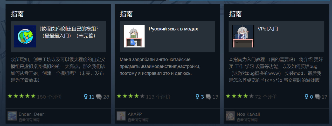
Task: Click 查看所有指南 under AKAPP
Action: coord(138,120)
